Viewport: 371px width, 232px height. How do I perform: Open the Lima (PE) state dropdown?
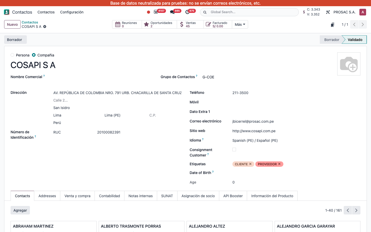(125, 115)
